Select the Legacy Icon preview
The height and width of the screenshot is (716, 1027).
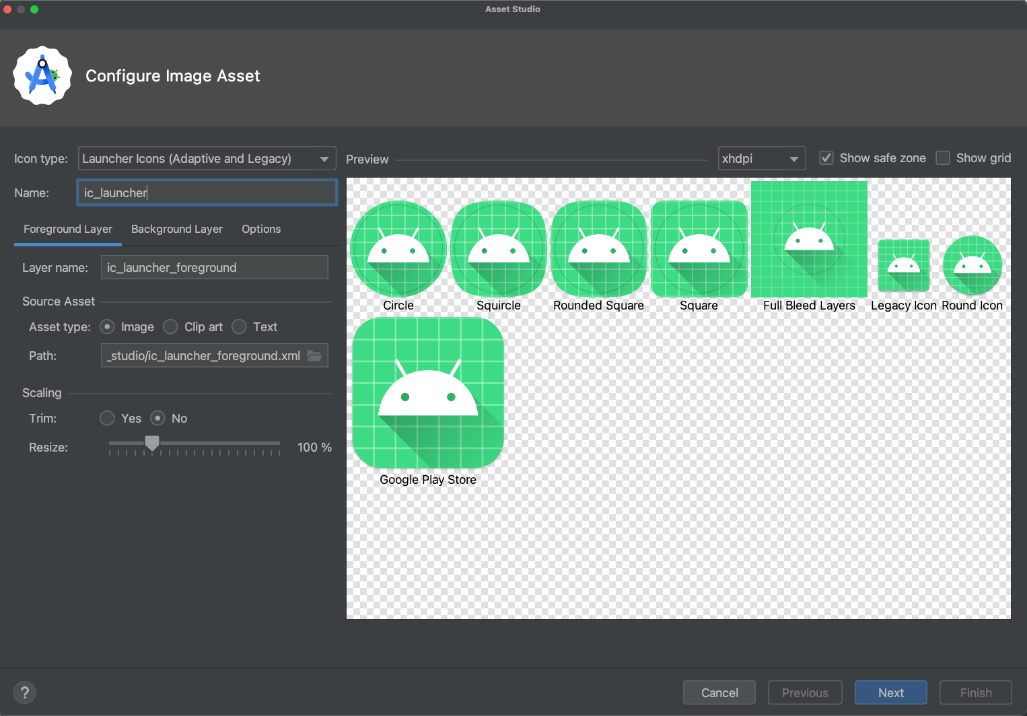coord(904,265)
